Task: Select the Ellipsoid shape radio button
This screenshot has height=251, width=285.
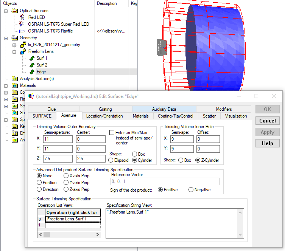Action: (x=111, y=160)
